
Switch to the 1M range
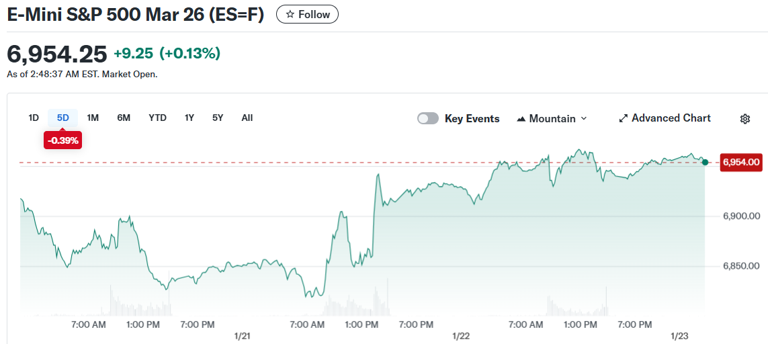pyautogui.click(x=93, y=118)
